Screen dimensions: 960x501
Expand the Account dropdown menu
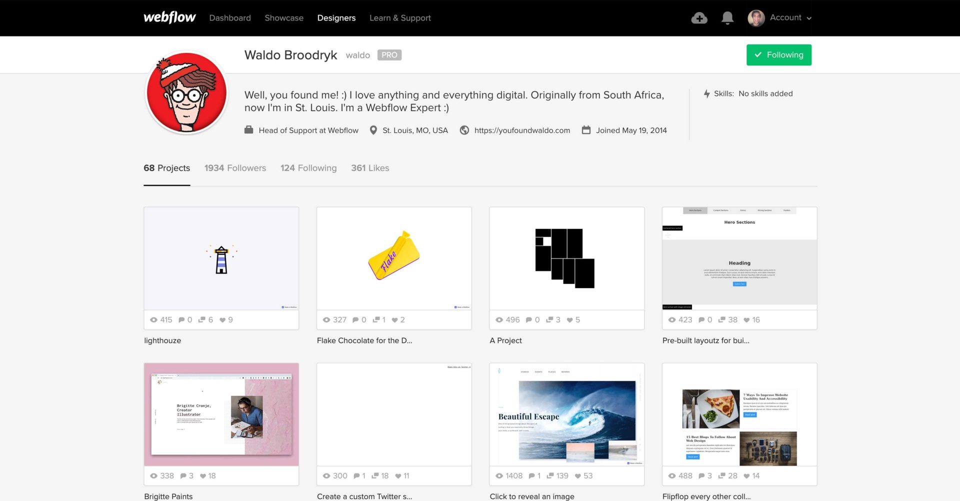click(x=791, y=18)
